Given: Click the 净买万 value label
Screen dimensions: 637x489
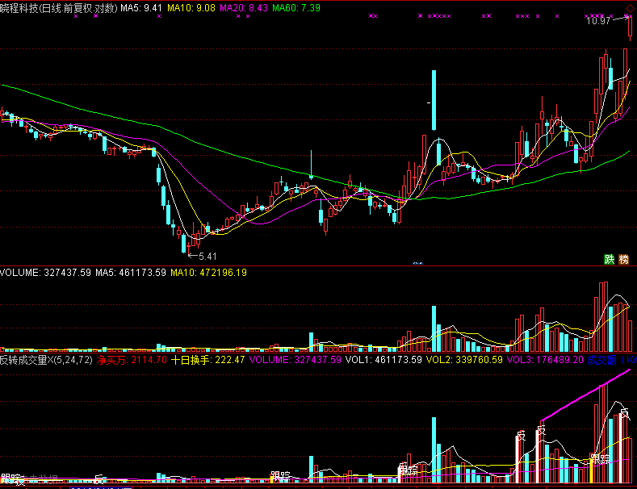Looking at the screenshot, I should tap(132, 359).
